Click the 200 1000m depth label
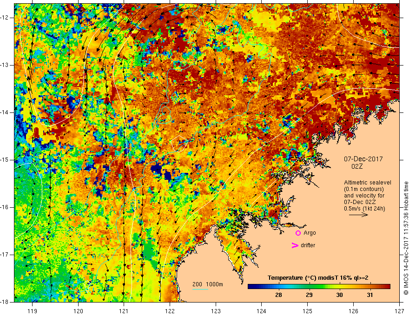The width and height of the screenshot is (409, 316). [208, 284]
